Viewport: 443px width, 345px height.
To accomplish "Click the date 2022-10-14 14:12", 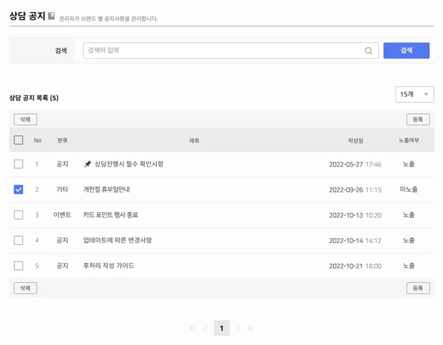I will point(355,241).
